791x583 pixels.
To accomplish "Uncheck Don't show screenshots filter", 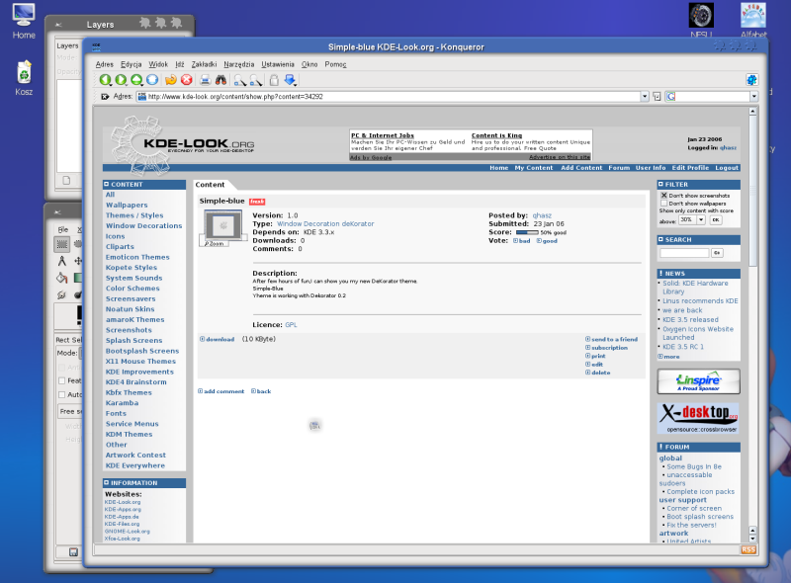I will pos(663,196).
